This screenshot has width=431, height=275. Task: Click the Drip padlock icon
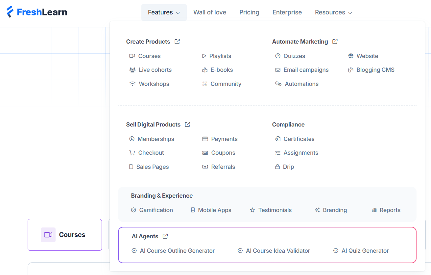coord(278,167)
